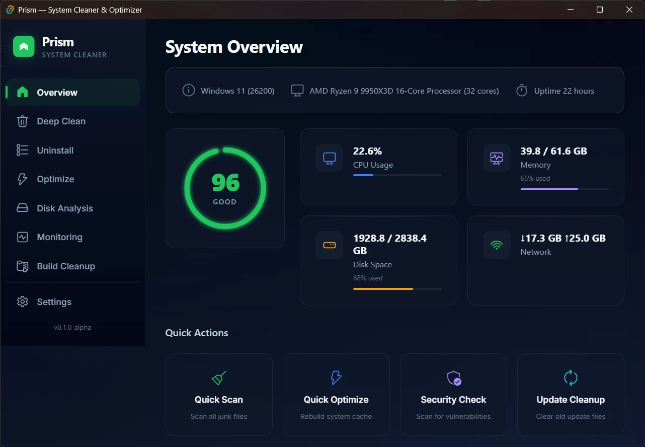Select the Overview sidebar item

[73, 92]
